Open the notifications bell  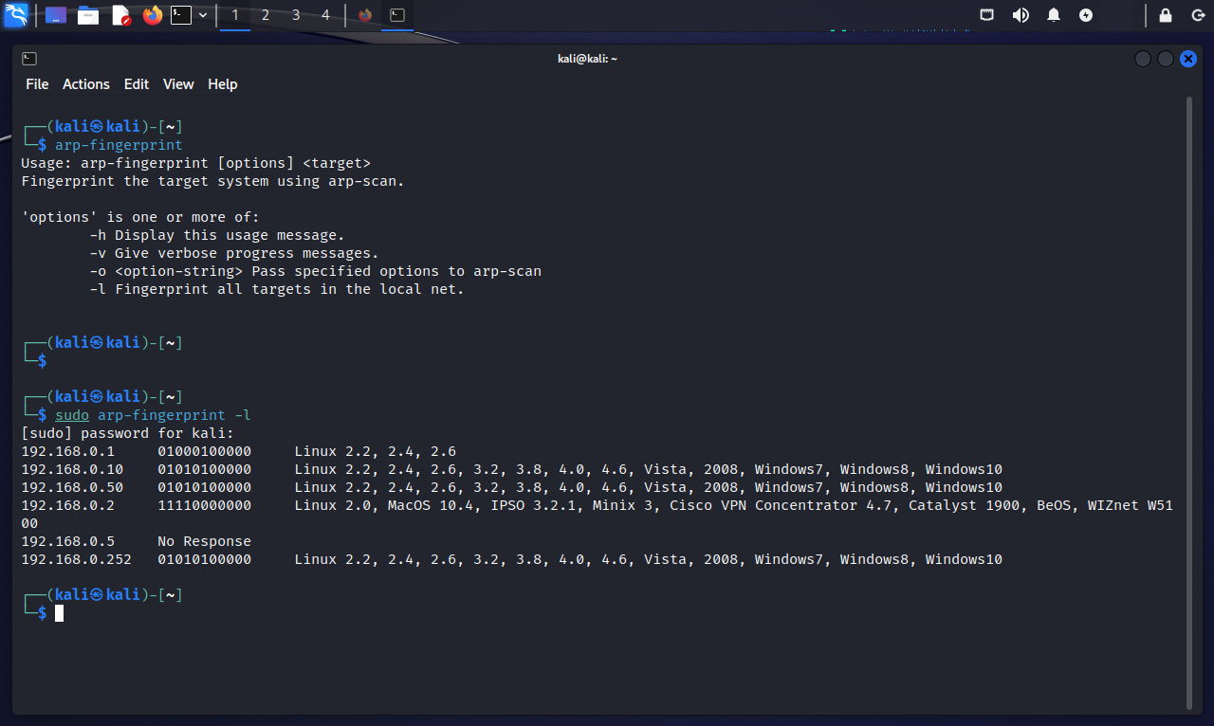[x=1054, y=15]
